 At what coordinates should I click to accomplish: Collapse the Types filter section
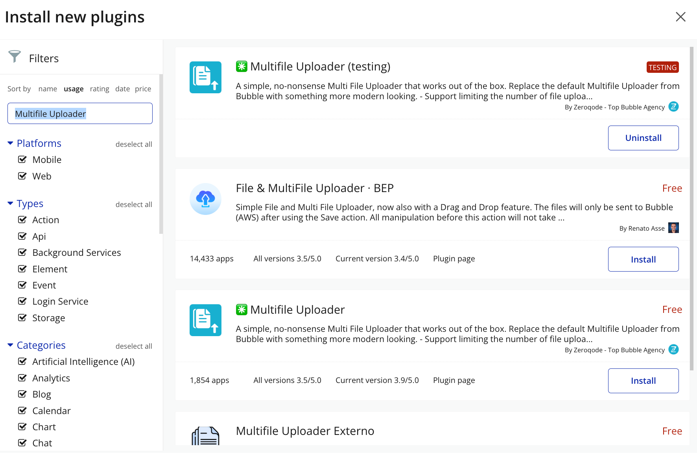click(x=10, y=203)
